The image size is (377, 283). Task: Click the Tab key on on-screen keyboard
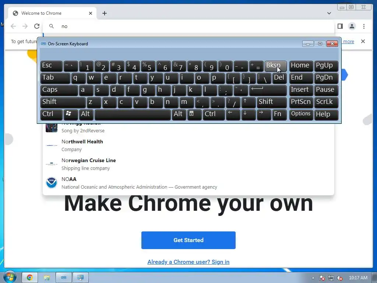55,78
